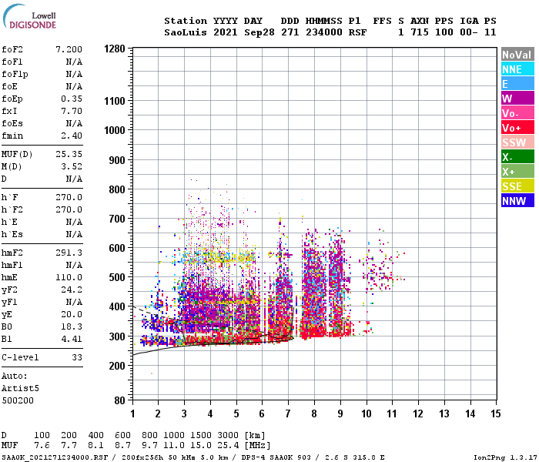Image resolution: width=539 pixels, height=462 pixels.
Task: Select the SSE yellow legend swatch
Action: (x=517, y=186)
